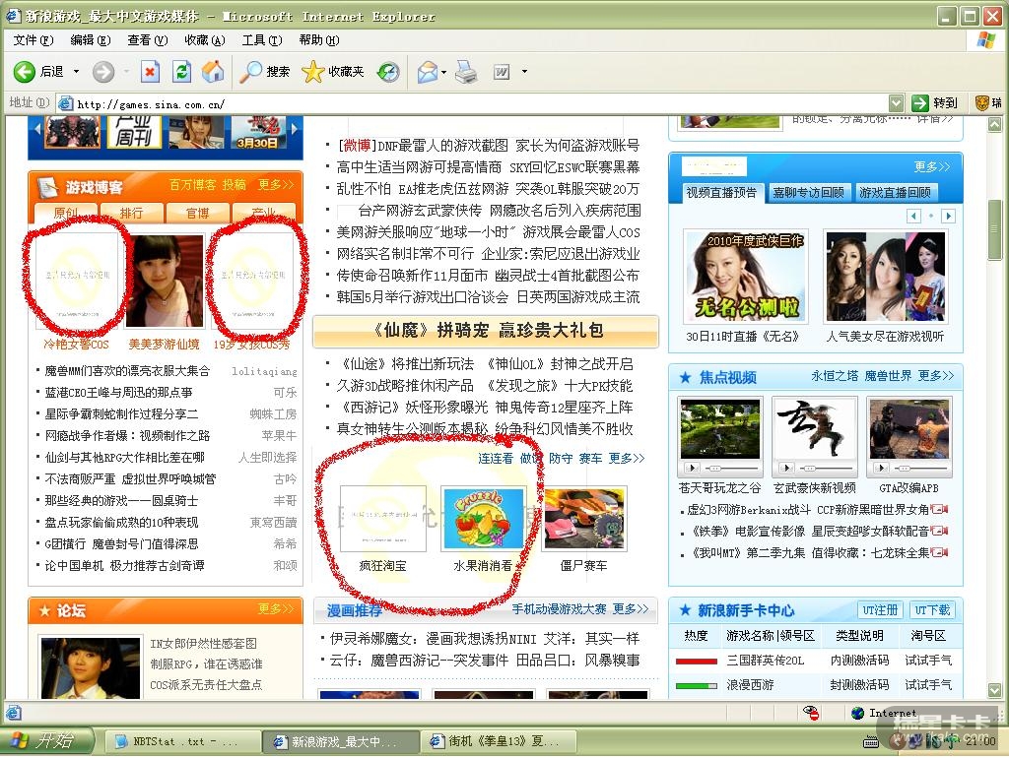This screenshot has height=758, width=1009.
Task: Click the Internet zone globe icon
Action: point(857,713)
